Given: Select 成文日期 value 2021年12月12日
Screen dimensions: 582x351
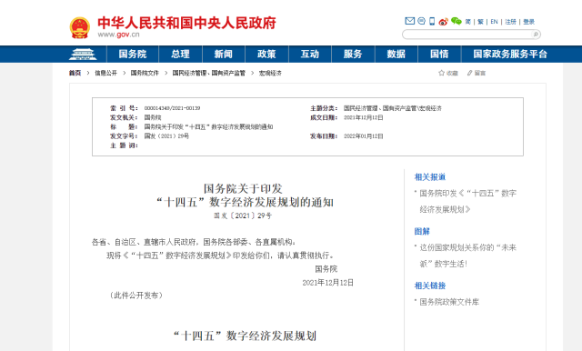Looking at the screenshot, I should (x=364, y=117).
